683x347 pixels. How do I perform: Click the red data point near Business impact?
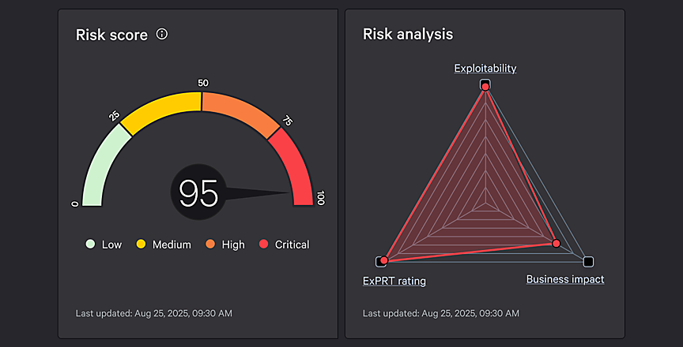(x=557, y=244)
